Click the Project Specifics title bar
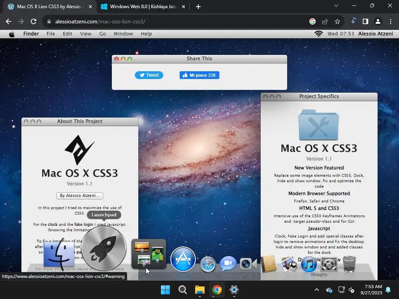 click(x=319, y=97)
